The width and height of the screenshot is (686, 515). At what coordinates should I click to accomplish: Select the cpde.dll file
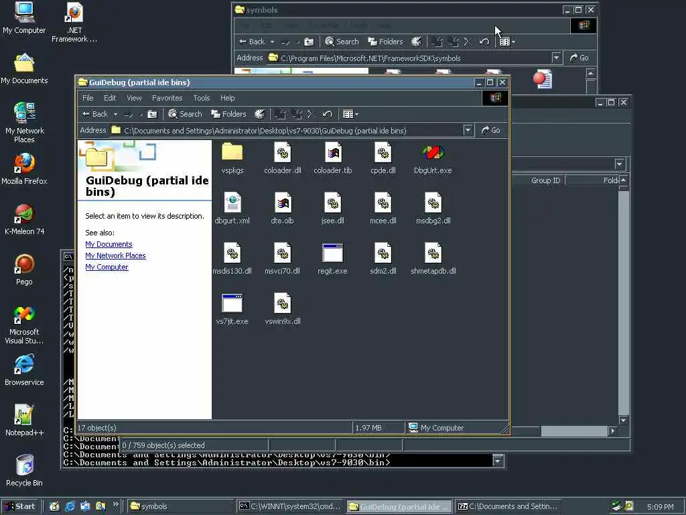383,158
